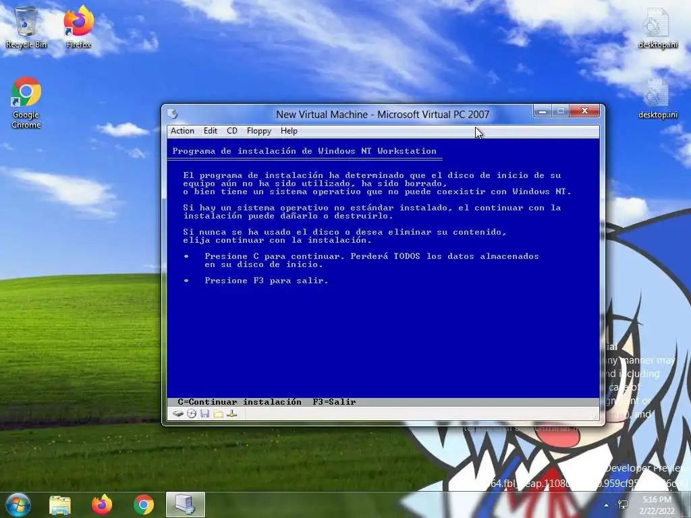
Task: Click the CD drive icon in status bar
Action: tap(191, 413)
